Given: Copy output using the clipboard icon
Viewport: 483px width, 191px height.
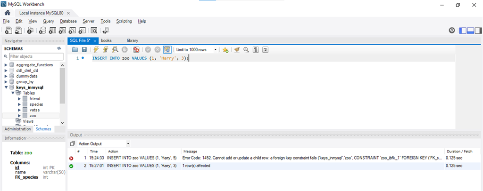Looking at the screenshot, I should [73, 143].
